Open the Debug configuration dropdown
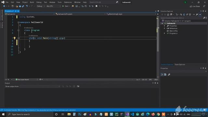Screen dimensions: 208x117 (x=41, y=6)
